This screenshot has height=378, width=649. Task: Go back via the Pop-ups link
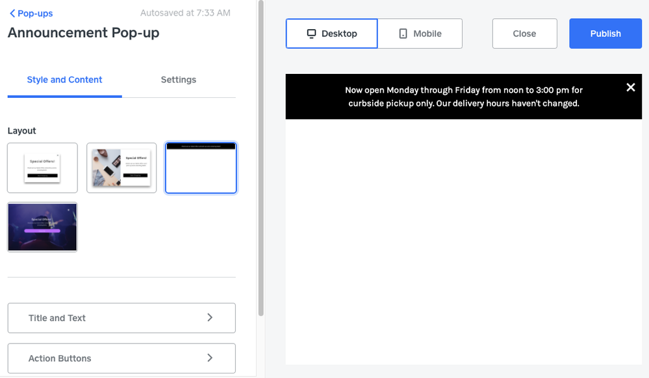(x=35, y=14)
